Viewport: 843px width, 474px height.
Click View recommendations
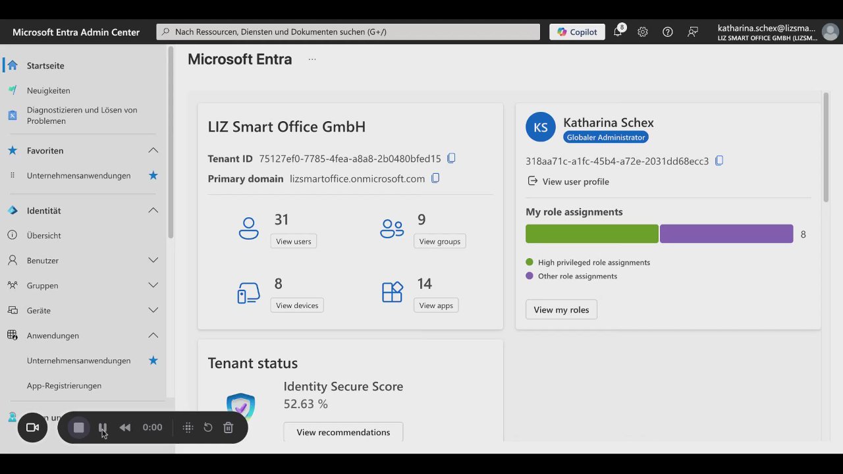point(343,432)
